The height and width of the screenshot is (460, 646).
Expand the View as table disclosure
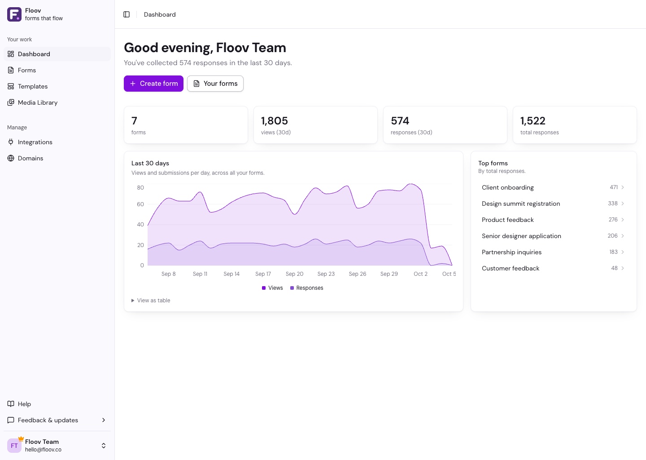point(151,301)
